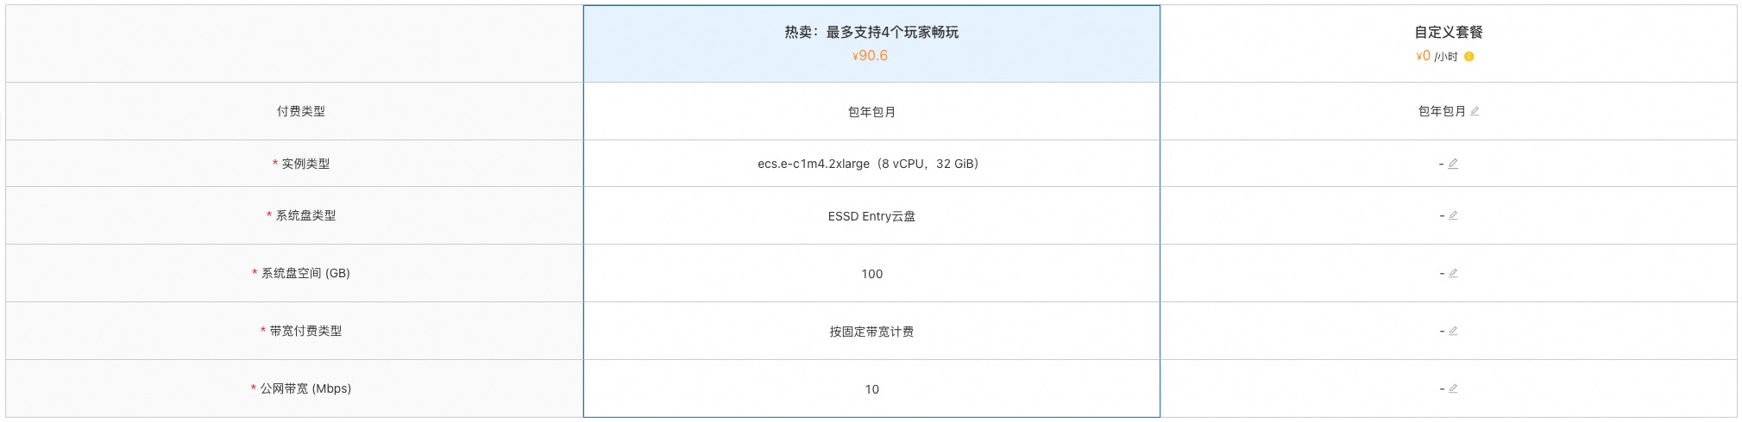The image size is (1742, 422).
Task: Edit the 系统盘空间 (GB) custom value
Action: pos(1453,273)
